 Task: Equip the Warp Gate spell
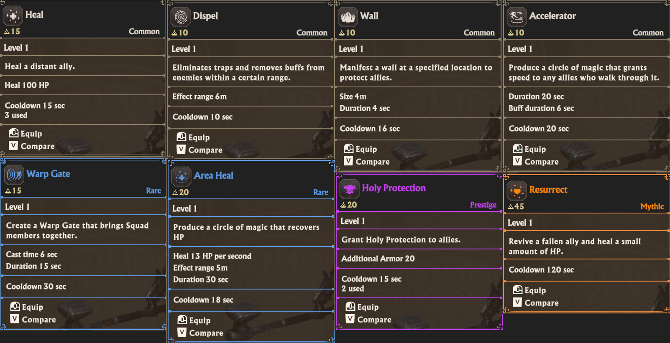(x=27, y=307)
